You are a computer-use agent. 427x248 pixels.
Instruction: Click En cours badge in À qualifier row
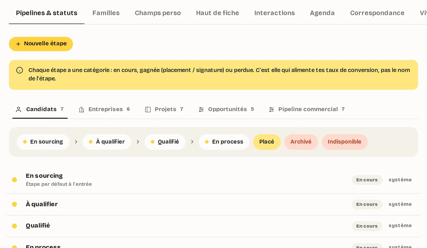click(x=367, y=204)
